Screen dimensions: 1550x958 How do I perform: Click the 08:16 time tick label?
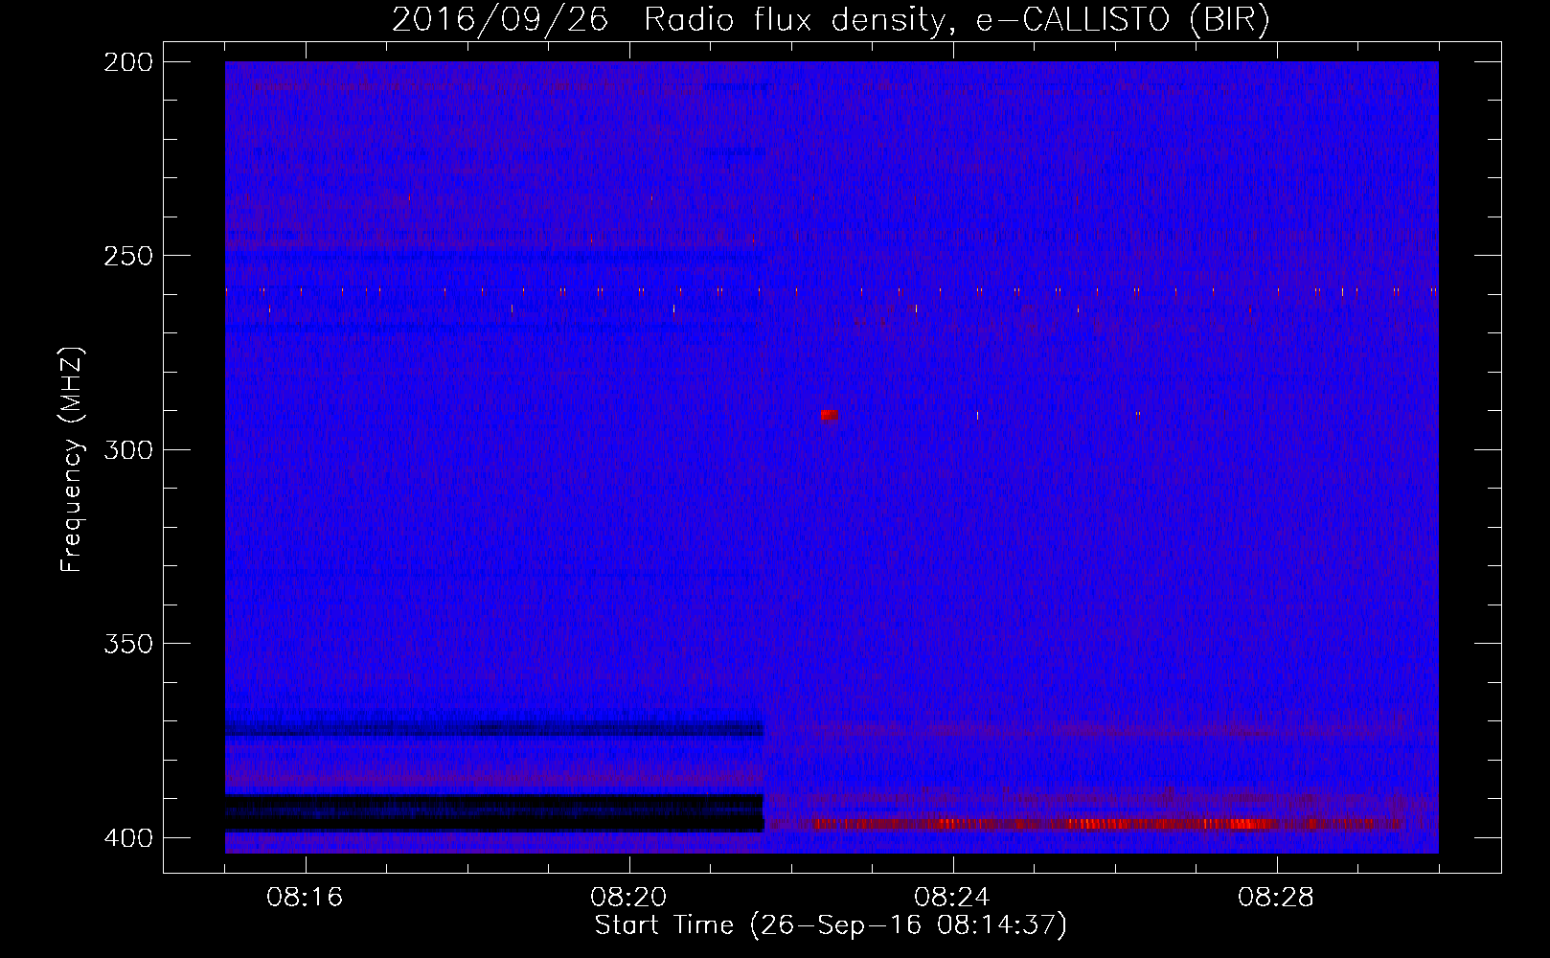pos(305,898)
